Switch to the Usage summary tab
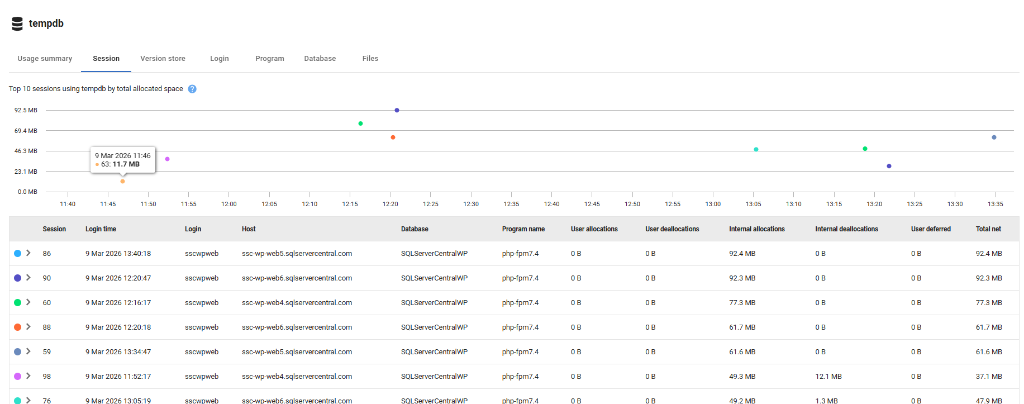 click(45, 59)
